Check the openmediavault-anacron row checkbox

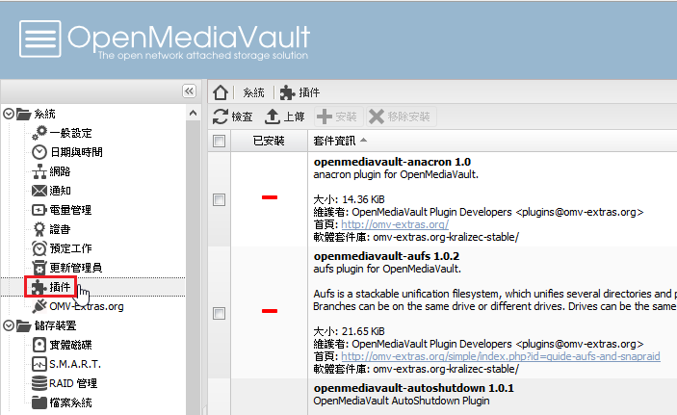click(x=219, y=199)
